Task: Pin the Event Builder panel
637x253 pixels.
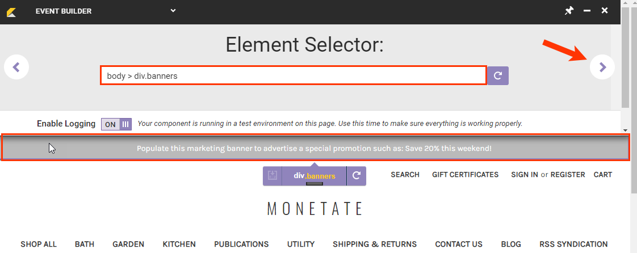Action: (x=569, y=11)
